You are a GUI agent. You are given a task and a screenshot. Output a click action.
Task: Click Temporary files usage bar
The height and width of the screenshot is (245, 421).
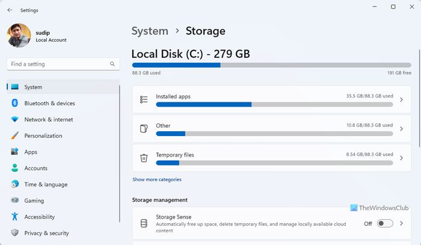pos(274,163)
